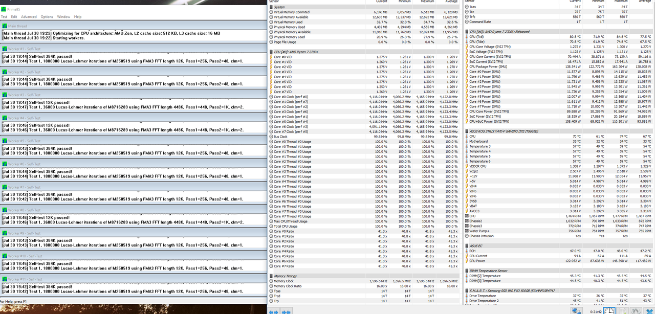The width and height of the screenshot is (655, 314).
Task: Select the DIMM[2] Temperature row
Action: coord(559,276)
